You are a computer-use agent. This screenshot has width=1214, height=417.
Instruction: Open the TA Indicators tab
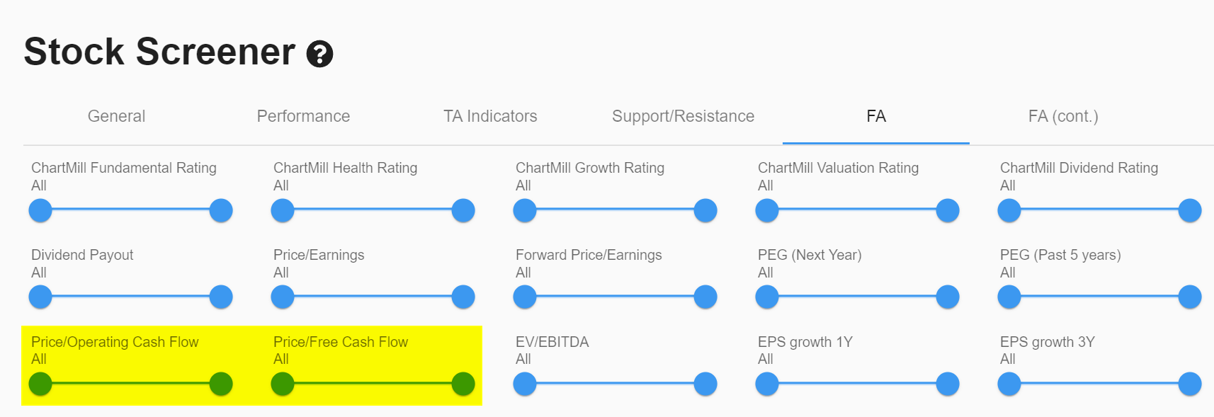point(490,116)
